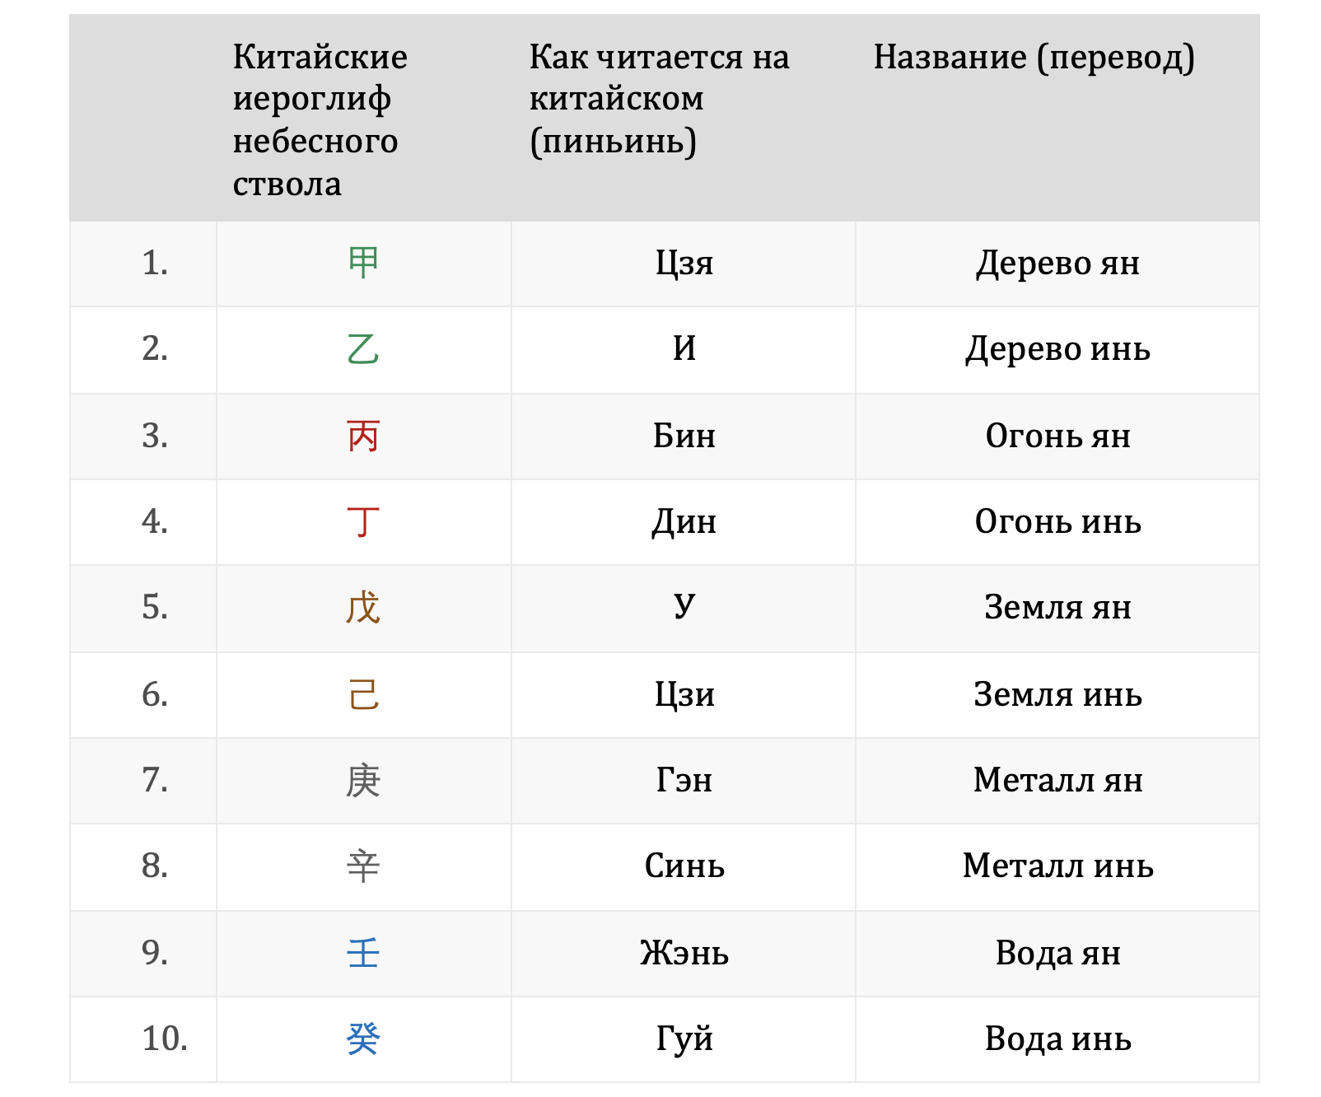Select the red 丁 glyph in row 4
This screenshot has width=1321, height=1097.
[x=363, y=521]
